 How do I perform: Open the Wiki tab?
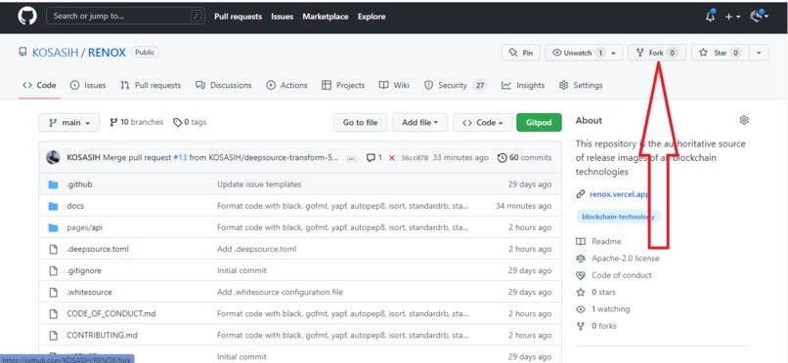pos(395,85)
